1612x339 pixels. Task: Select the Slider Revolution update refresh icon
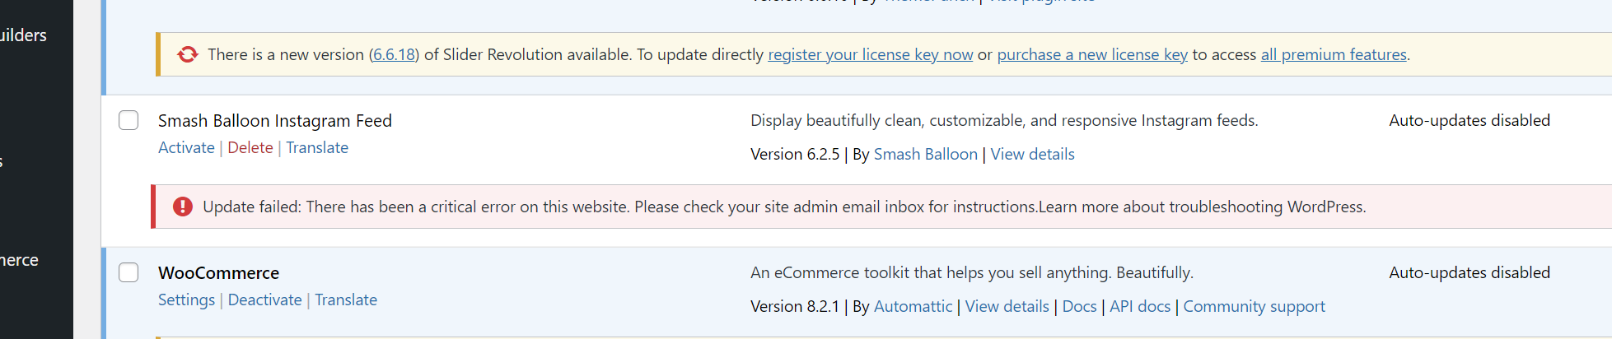pyautogui.click(x=188, y=54)
